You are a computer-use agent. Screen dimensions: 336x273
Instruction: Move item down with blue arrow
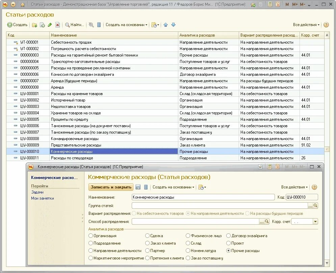[x=173, y=25]
